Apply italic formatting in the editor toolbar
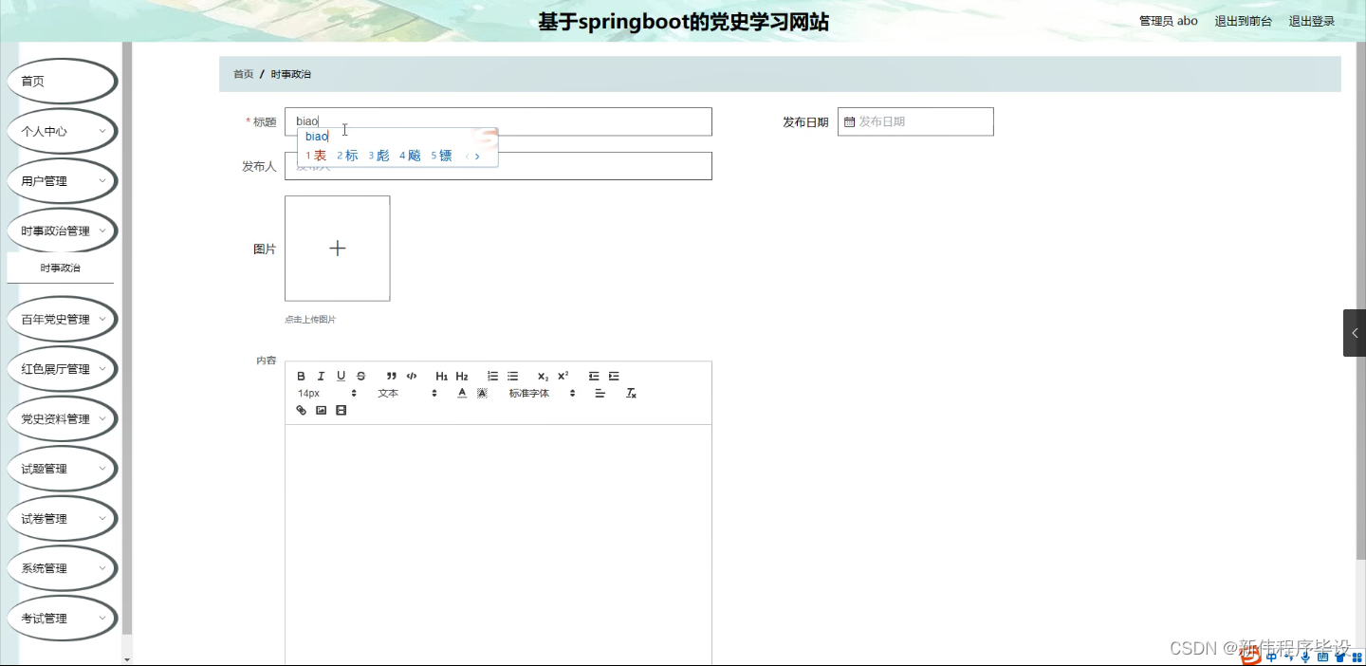1366x666 pixels. pos(321,375)
